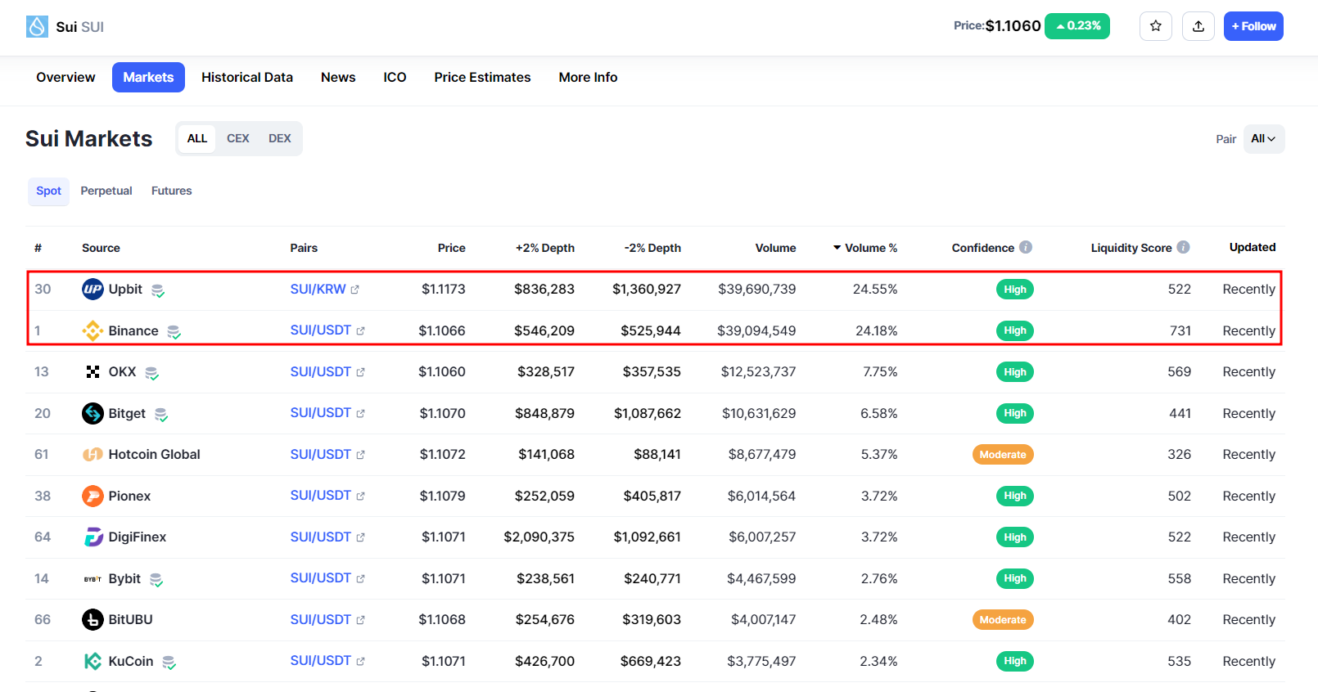Open SUI/USDT pair link in BitUBU row

click(x=320, y=620)
